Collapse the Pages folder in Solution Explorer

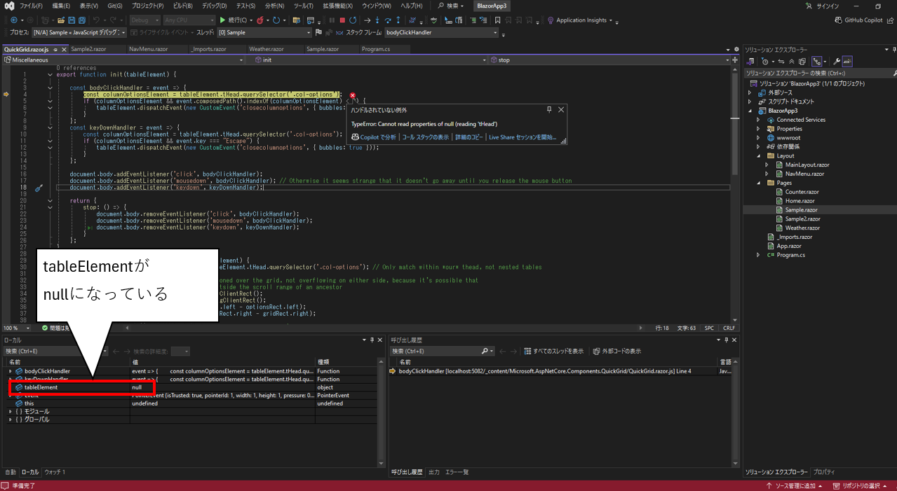click(759, 183)
